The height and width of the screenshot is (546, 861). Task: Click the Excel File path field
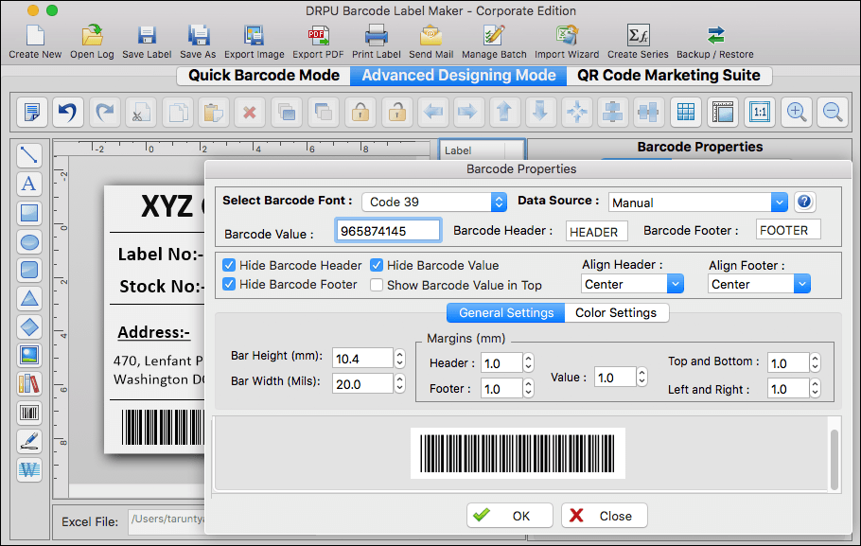[167, 520]
